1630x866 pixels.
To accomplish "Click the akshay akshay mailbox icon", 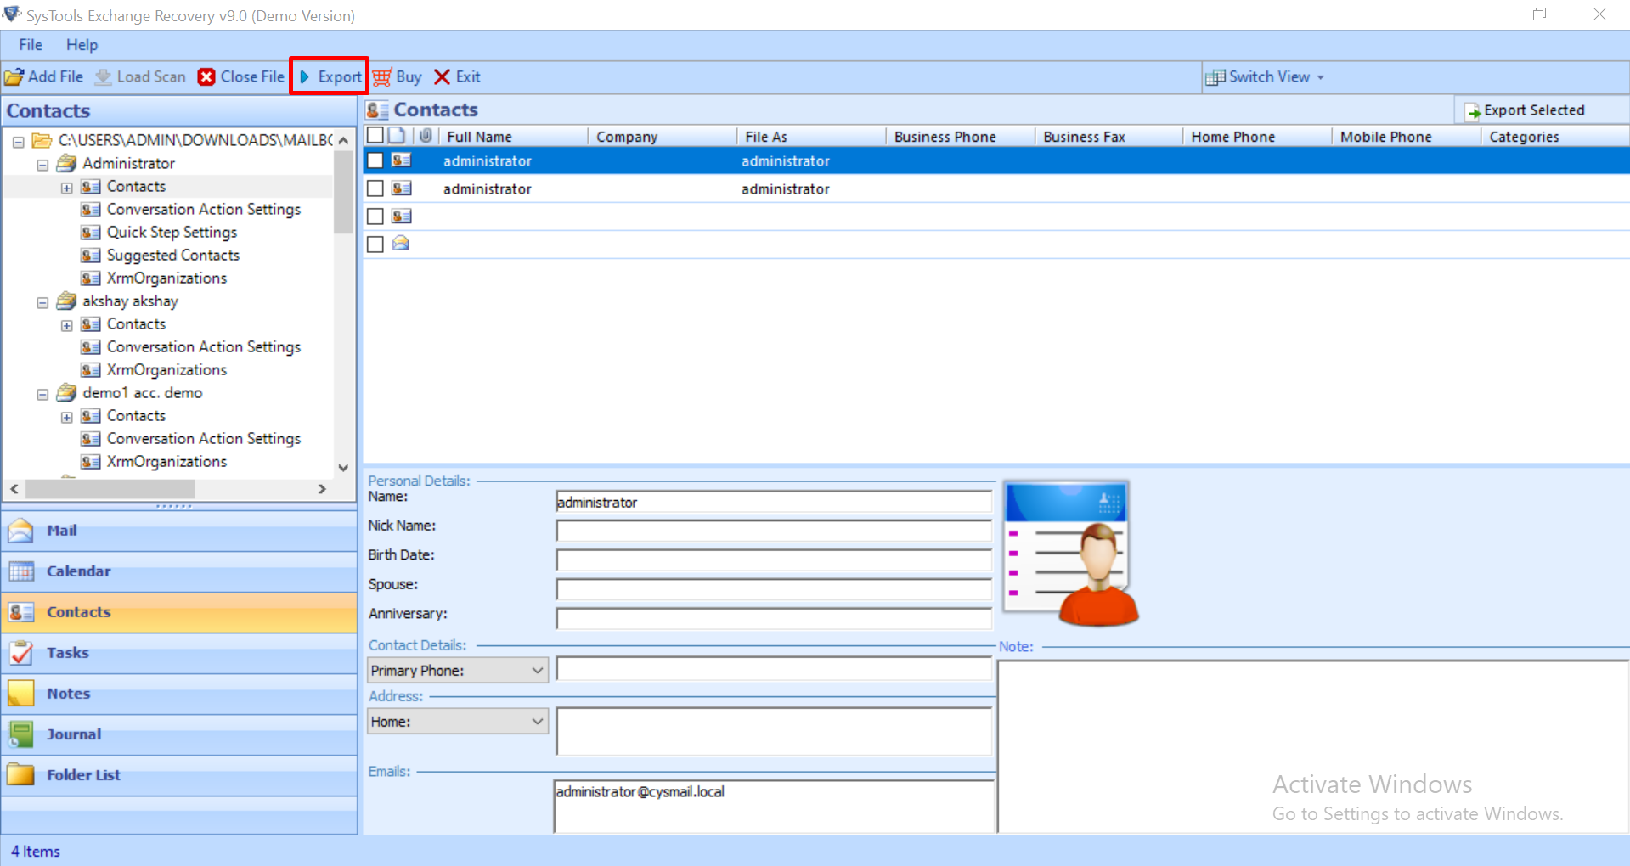I will pyautogui.click(x=66, y=301).
